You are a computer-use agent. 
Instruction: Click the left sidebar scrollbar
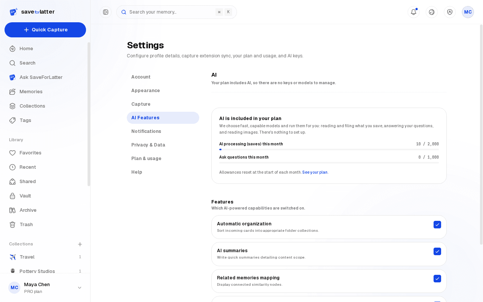tap(89, 114)
